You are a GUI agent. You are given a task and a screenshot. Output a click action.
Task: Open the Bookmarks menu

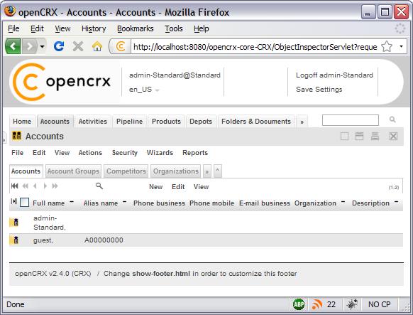tap(135, 28)
